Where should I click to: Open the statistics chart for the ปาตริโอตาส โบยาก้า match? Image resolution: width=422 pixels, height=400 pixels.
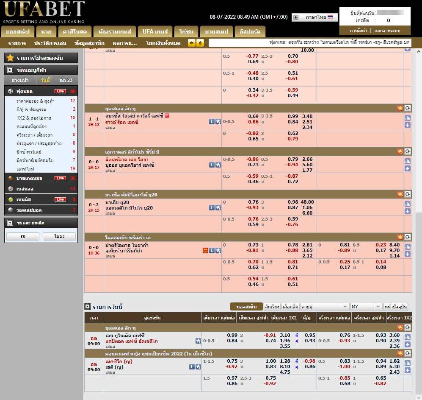408,247
